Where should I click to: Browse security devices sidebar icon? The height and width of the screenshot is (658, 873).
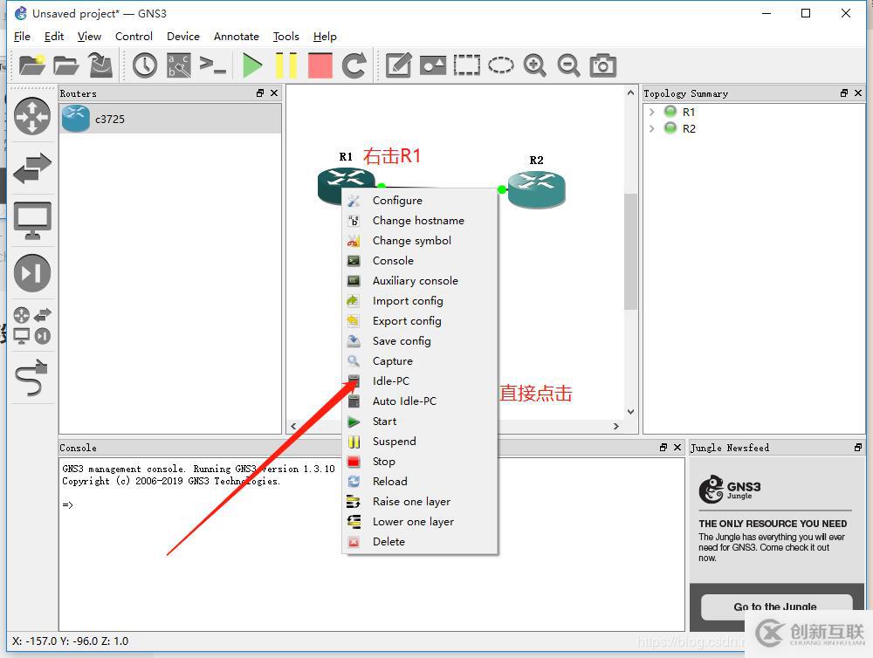pos(32,273)
